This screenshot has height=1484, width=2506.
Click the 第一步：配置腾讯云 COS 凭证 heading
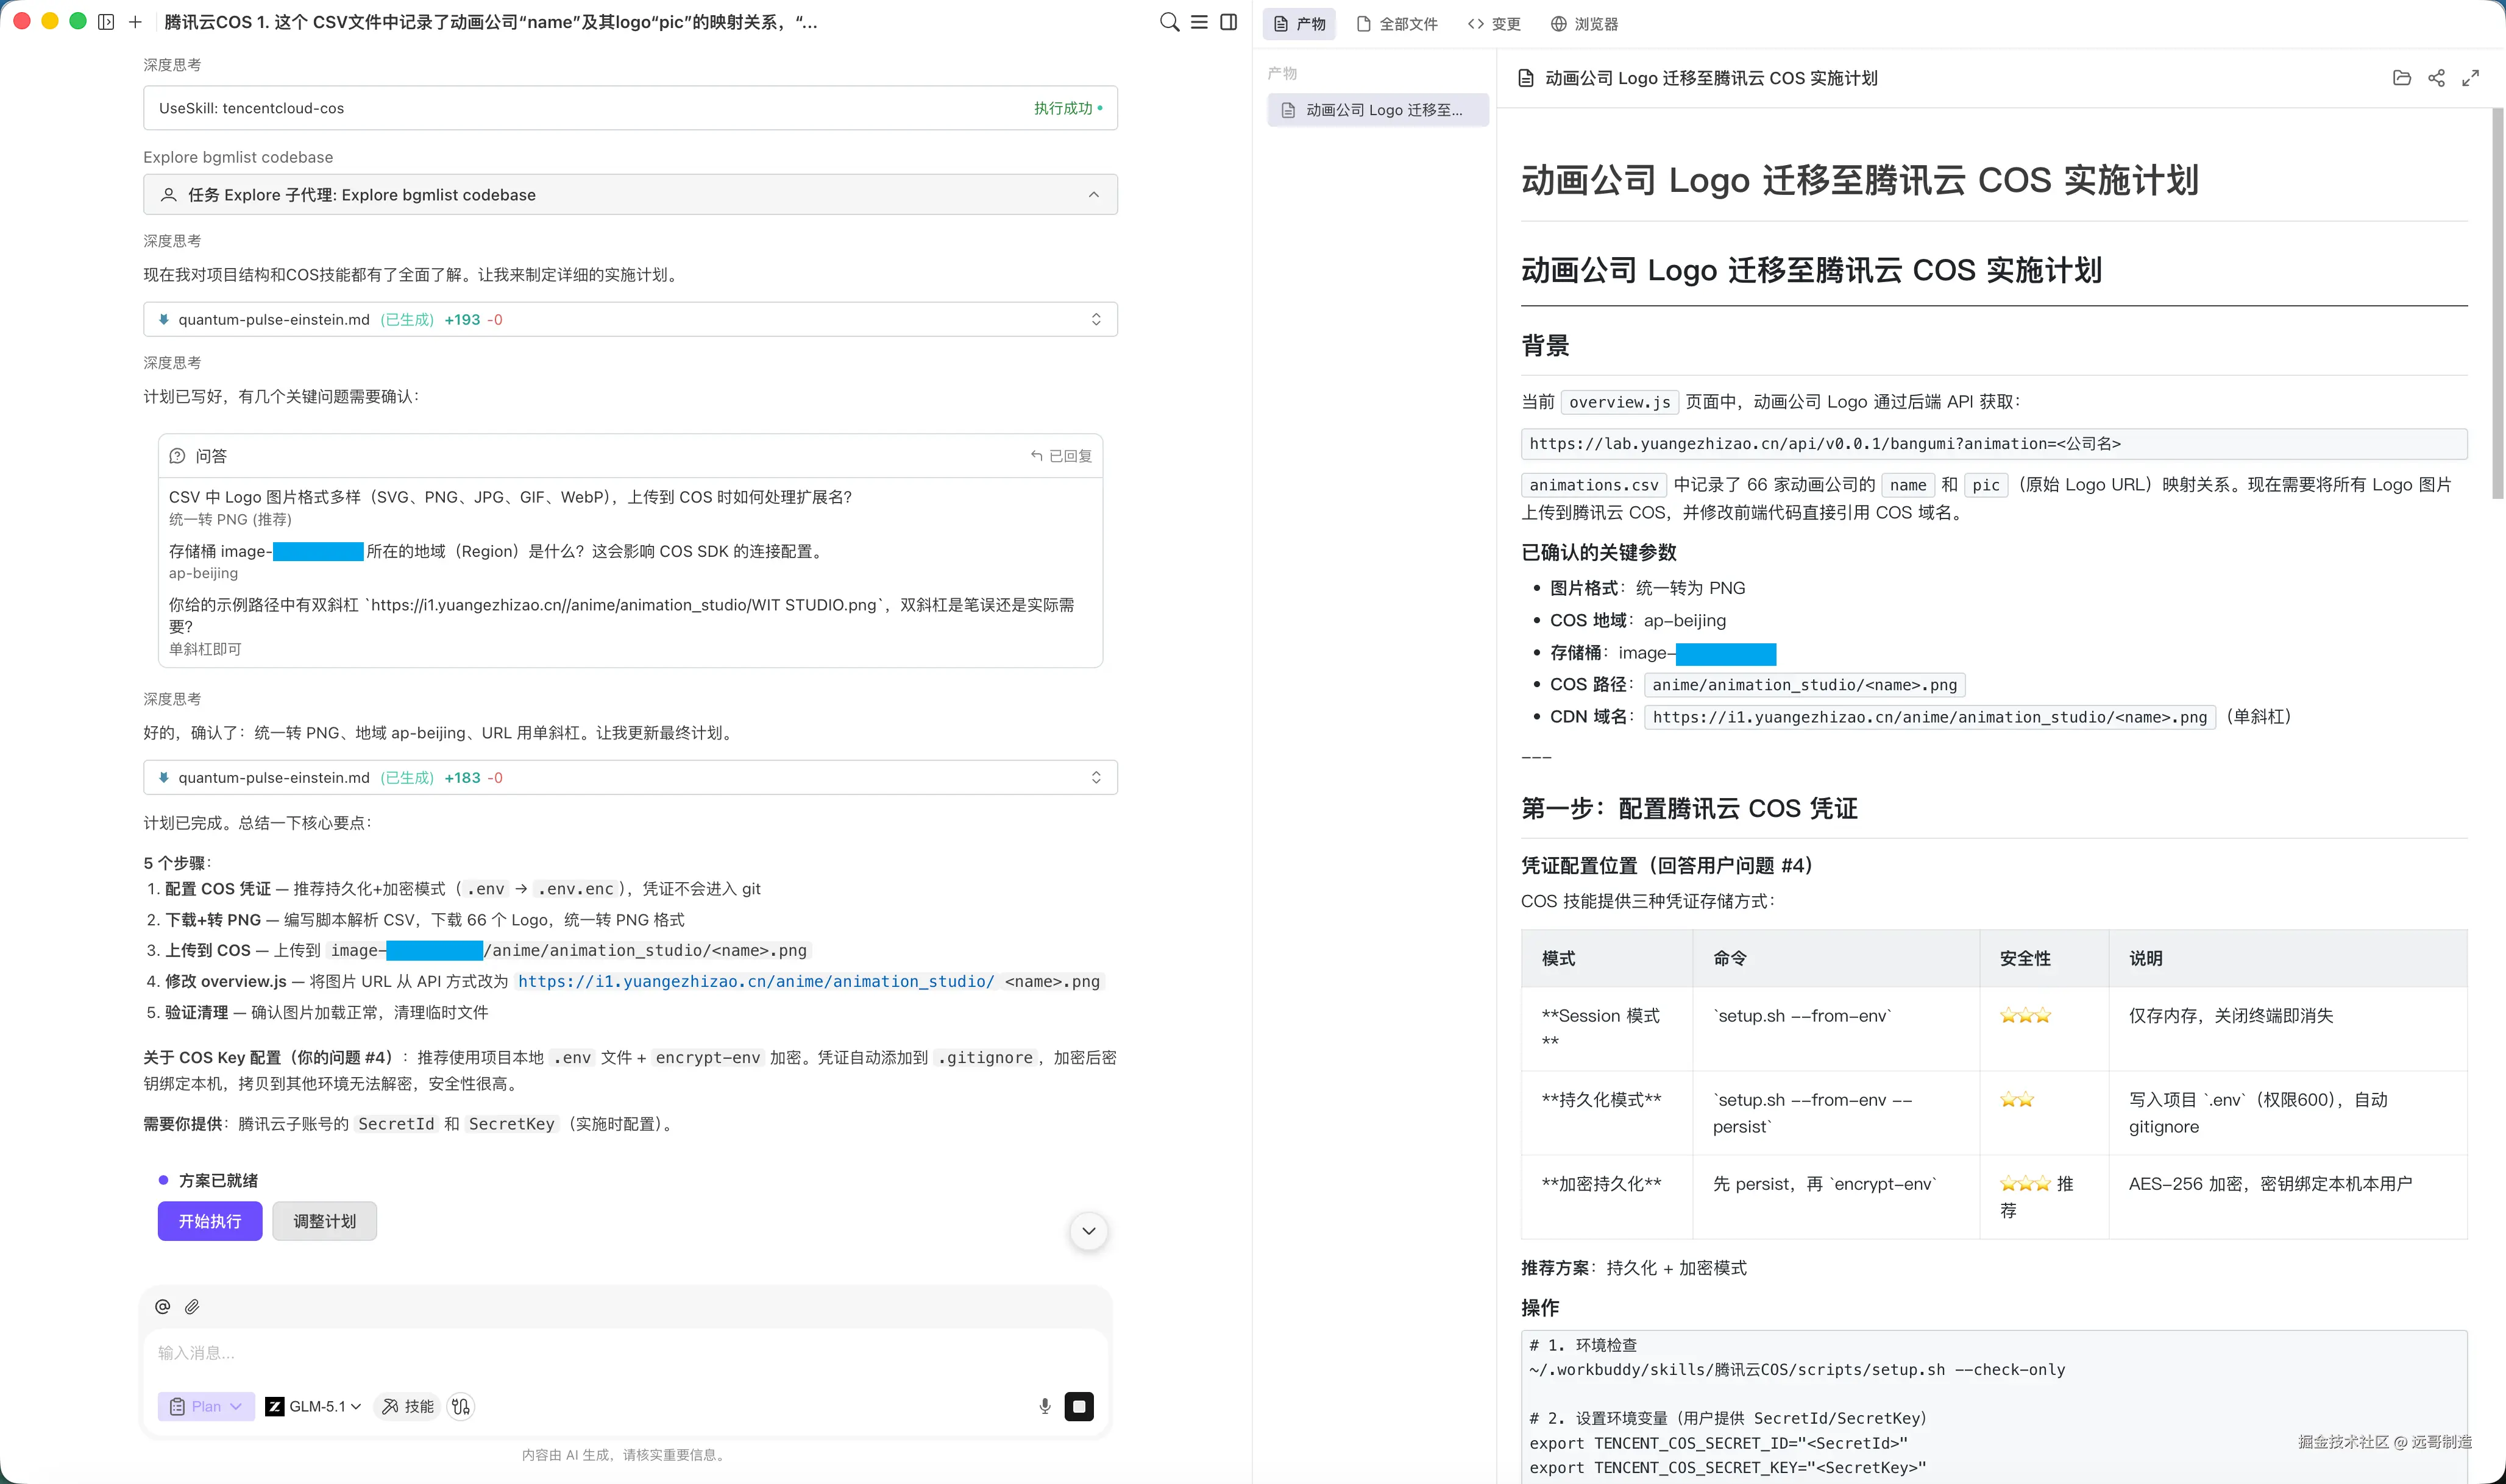point(1689,809)
